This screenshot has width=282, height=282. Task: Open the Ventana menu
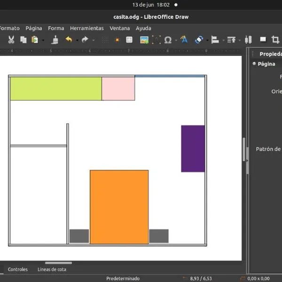[x=119, y=28]
